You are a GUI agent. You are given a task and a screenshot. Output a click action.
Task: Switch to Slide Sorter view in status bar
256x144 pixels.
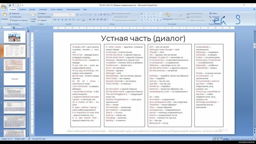coord(218,139)
